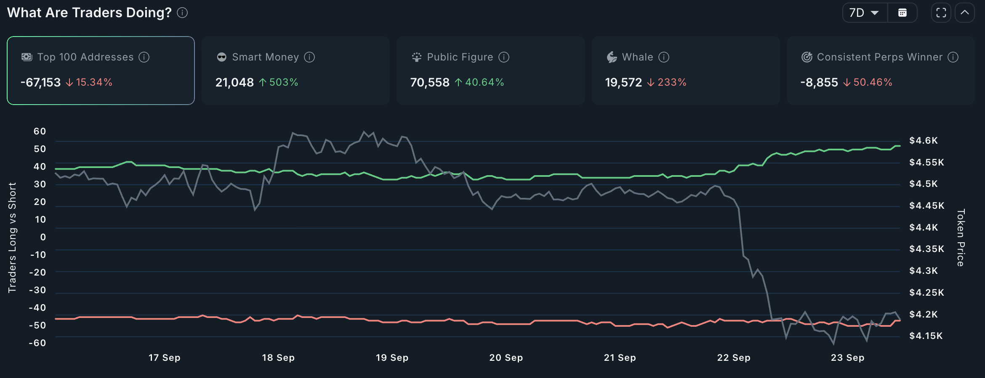985x378 pixels.
Task: Click the info icon on Consistent Perps Winner card
Action: (x=954, y=57)
